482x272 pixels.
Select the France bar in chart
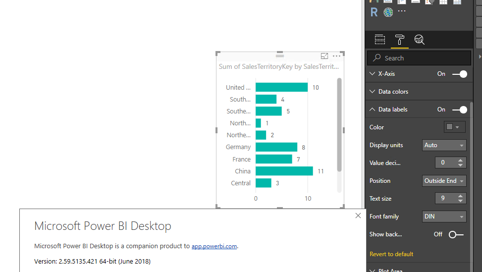(x=274, y=159)
